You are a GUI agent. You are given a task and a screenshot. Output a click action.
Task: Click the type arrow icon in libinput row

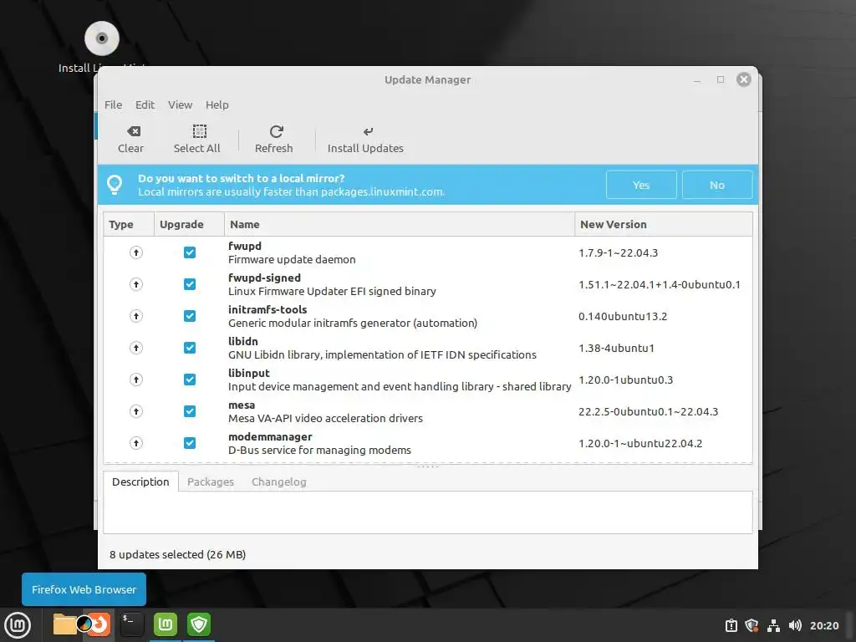(x=136, y=379)
